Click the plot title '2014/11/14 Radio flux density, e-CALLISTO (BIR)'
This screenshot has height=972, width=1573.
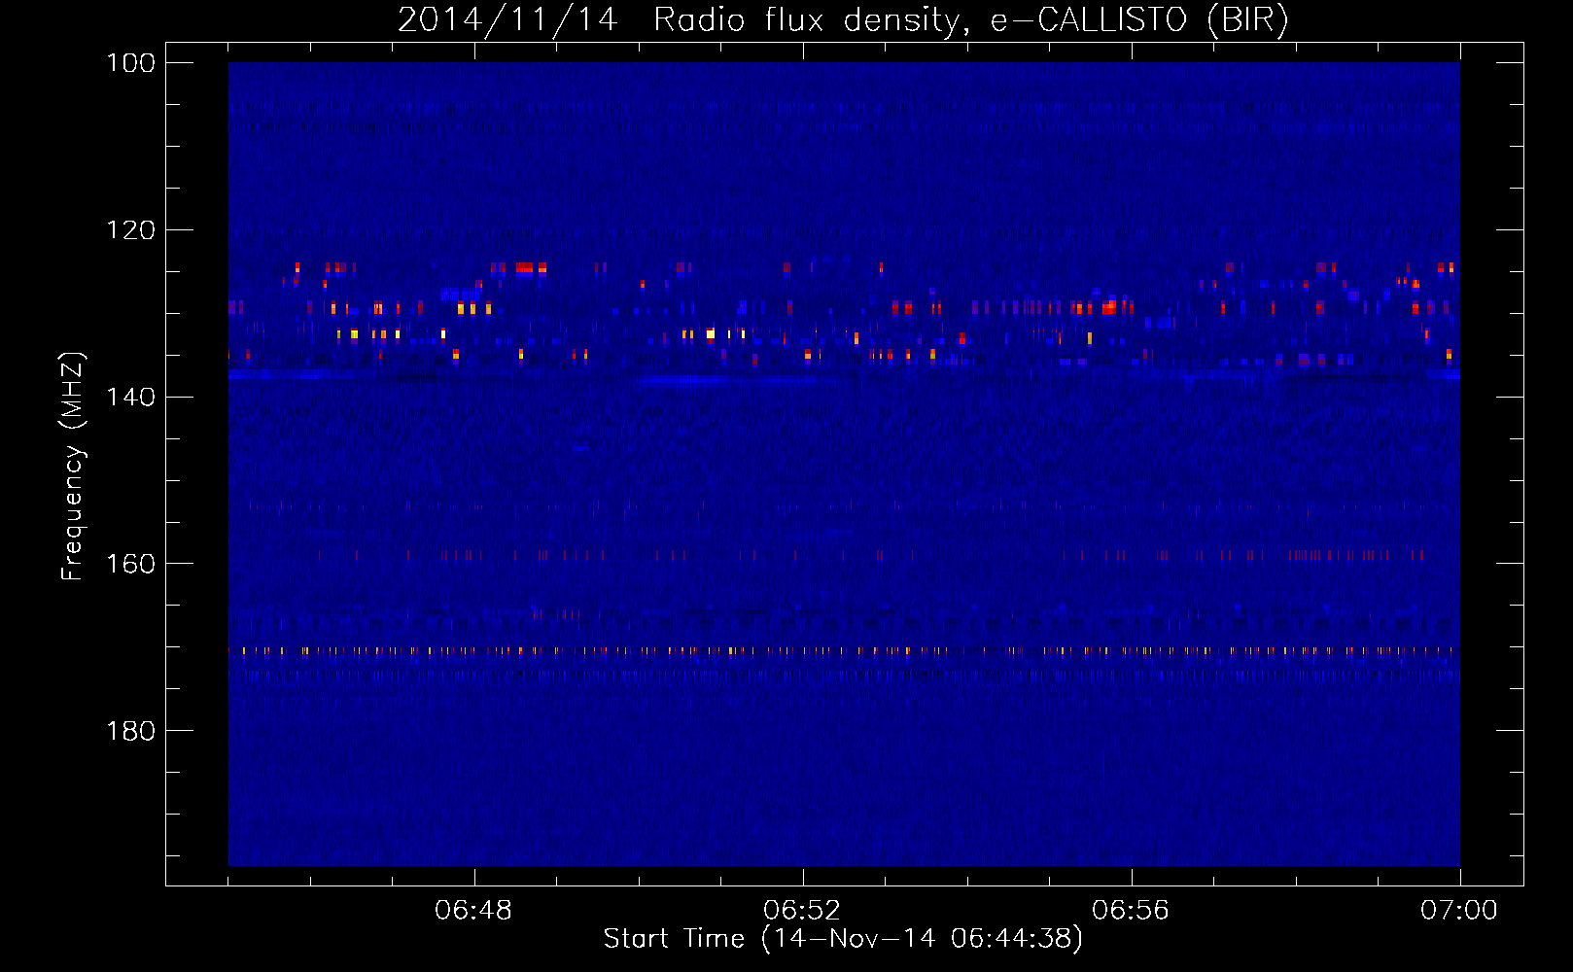(843, 20)
